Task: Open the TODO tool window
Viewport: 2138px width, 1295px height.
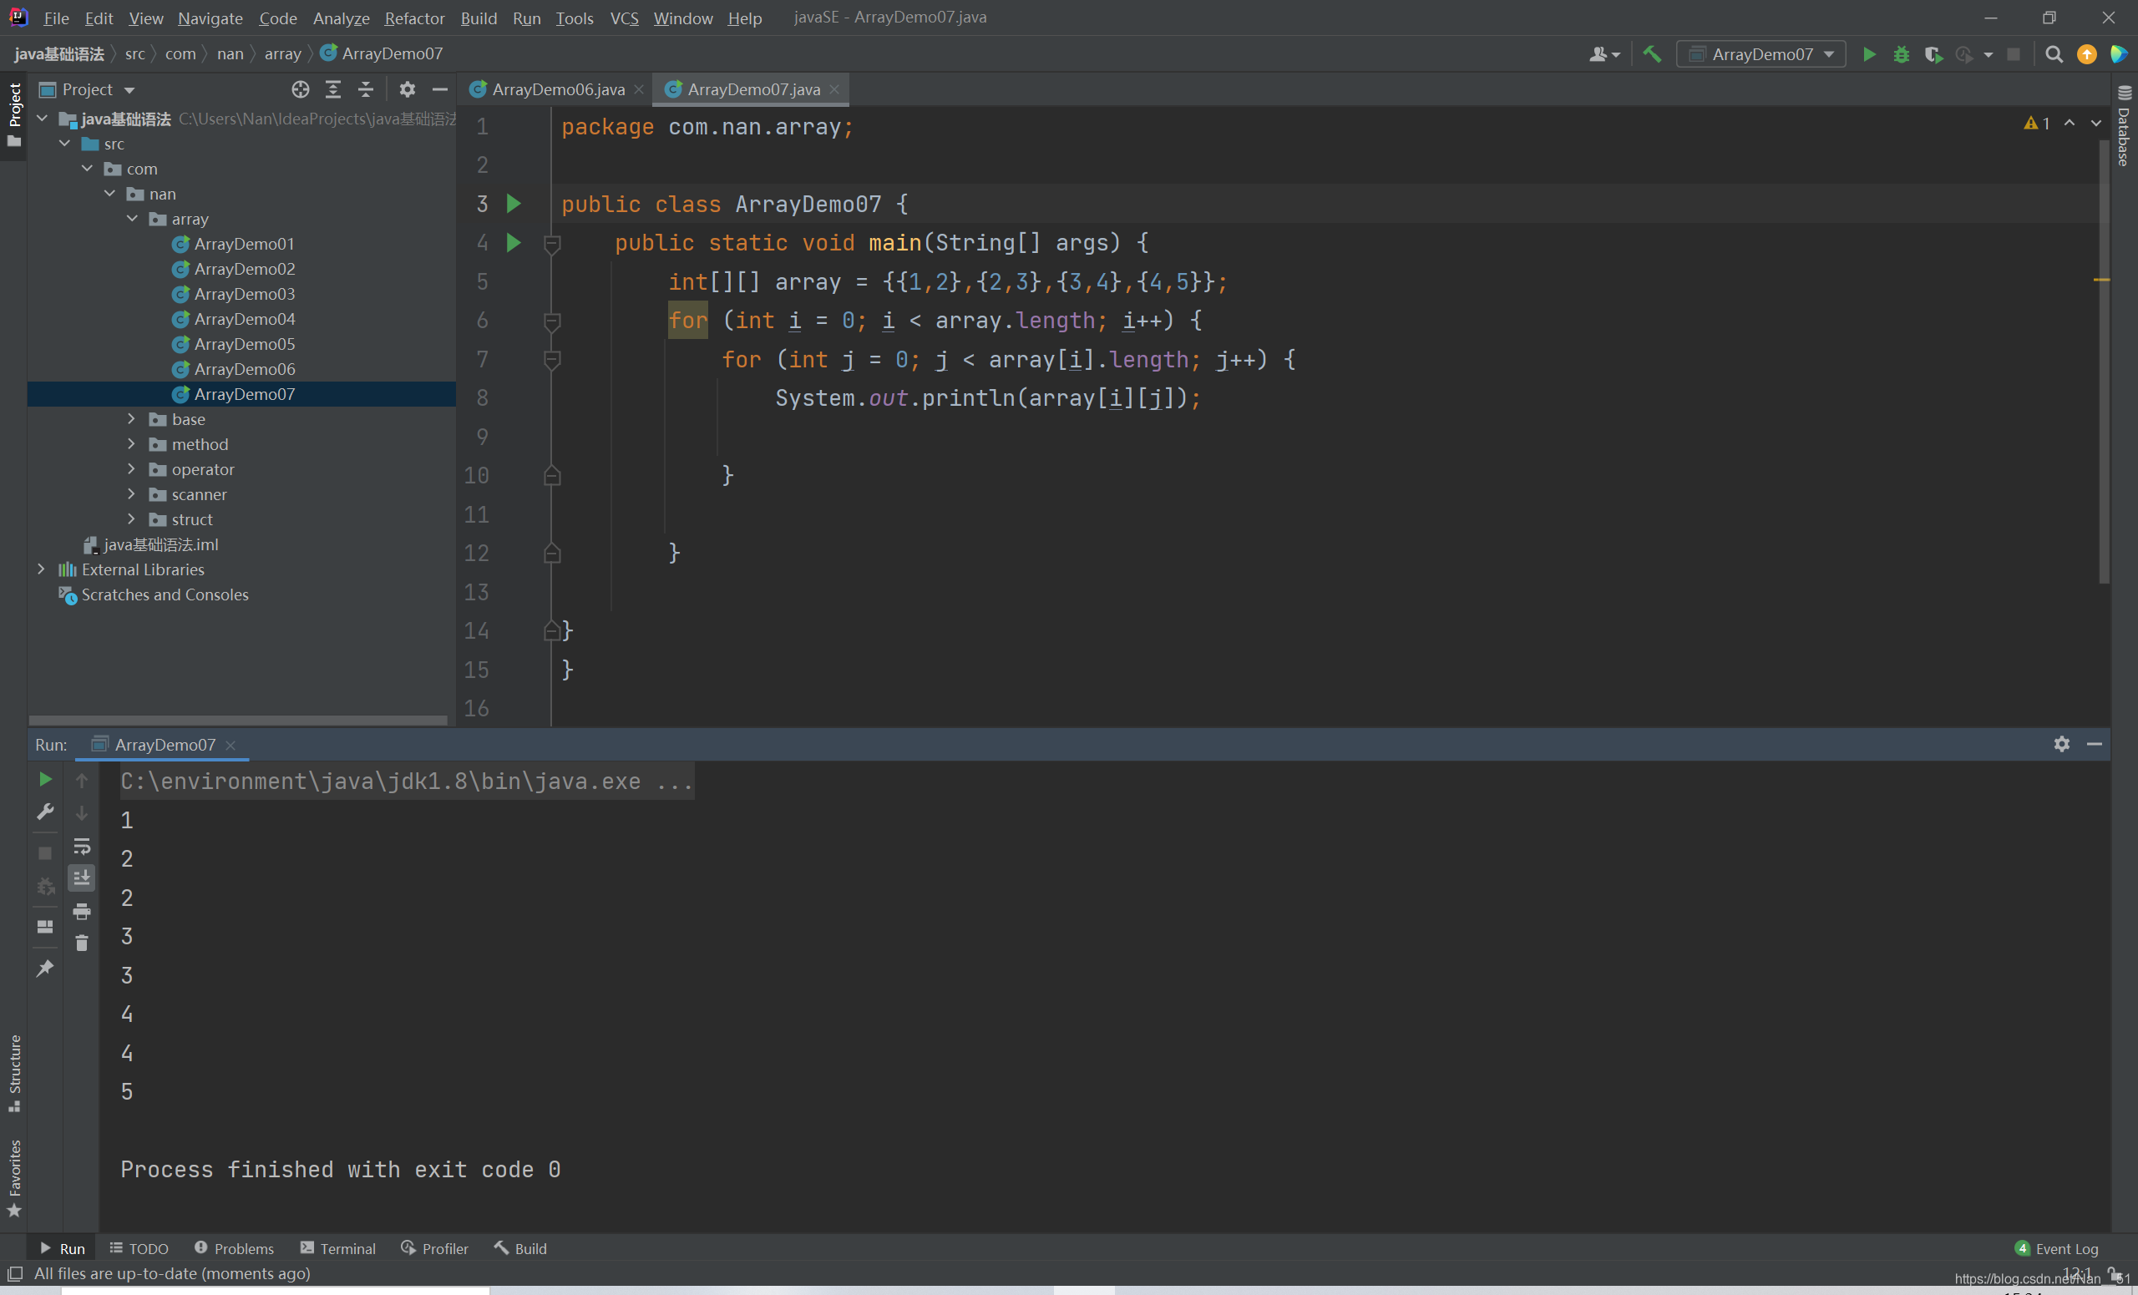Action: (x=139, y=1248)
